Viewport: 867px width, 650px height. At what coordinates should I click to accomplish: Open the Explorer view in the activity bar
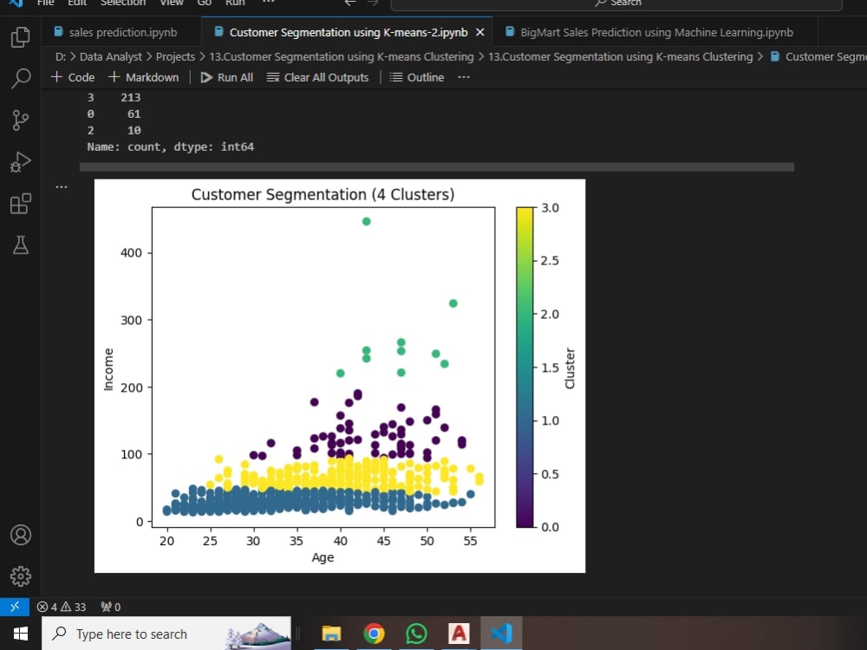click(21, 37)
